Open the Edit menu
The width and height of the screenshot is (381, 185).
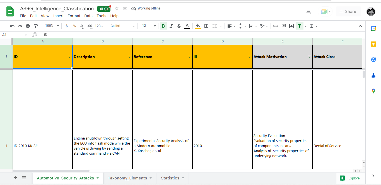click(33, 16)
